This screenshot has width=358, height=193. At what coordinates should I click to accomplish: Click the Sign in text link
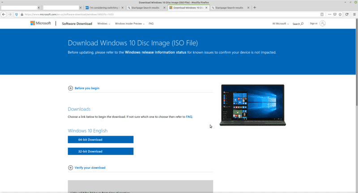pos(314,23)
